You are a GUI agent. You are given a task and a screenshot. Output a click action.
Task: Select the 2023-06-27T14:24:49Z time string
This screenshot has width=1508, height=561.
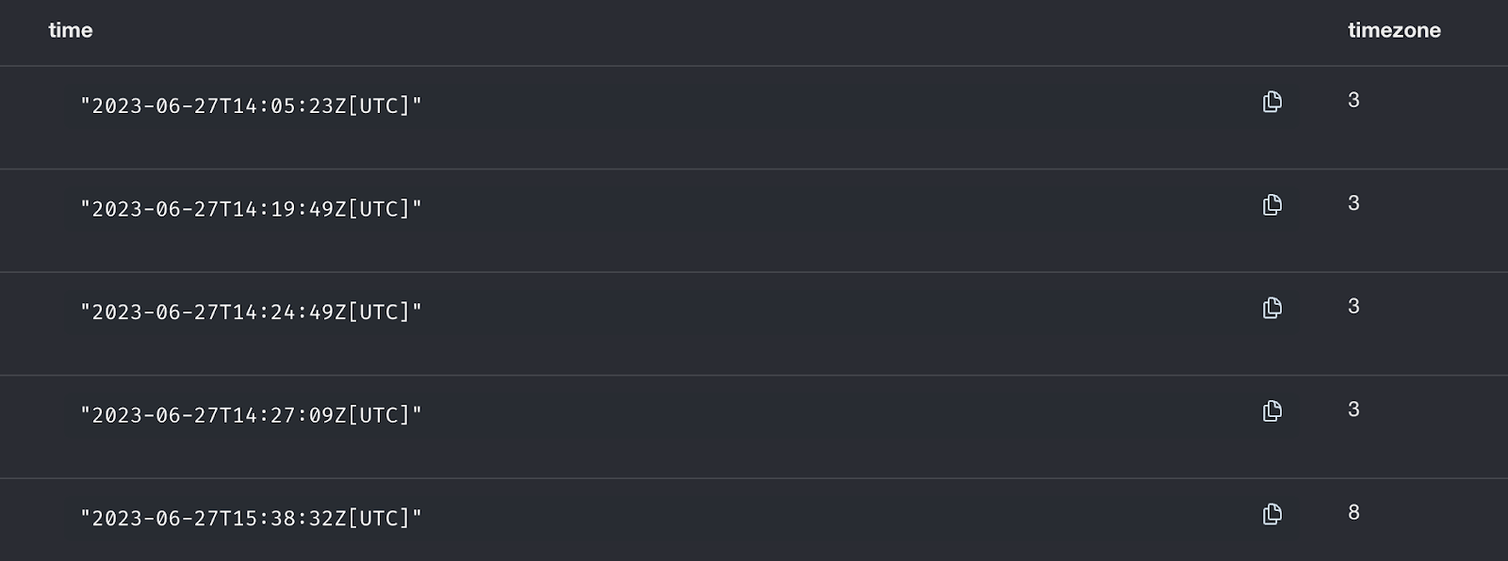click(251, 312)
